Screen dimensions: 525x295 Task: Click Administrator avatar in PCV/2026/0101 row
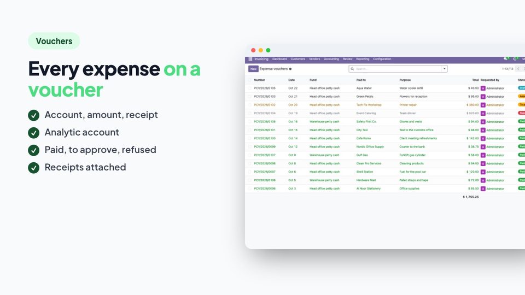click(x=483, y=130)
